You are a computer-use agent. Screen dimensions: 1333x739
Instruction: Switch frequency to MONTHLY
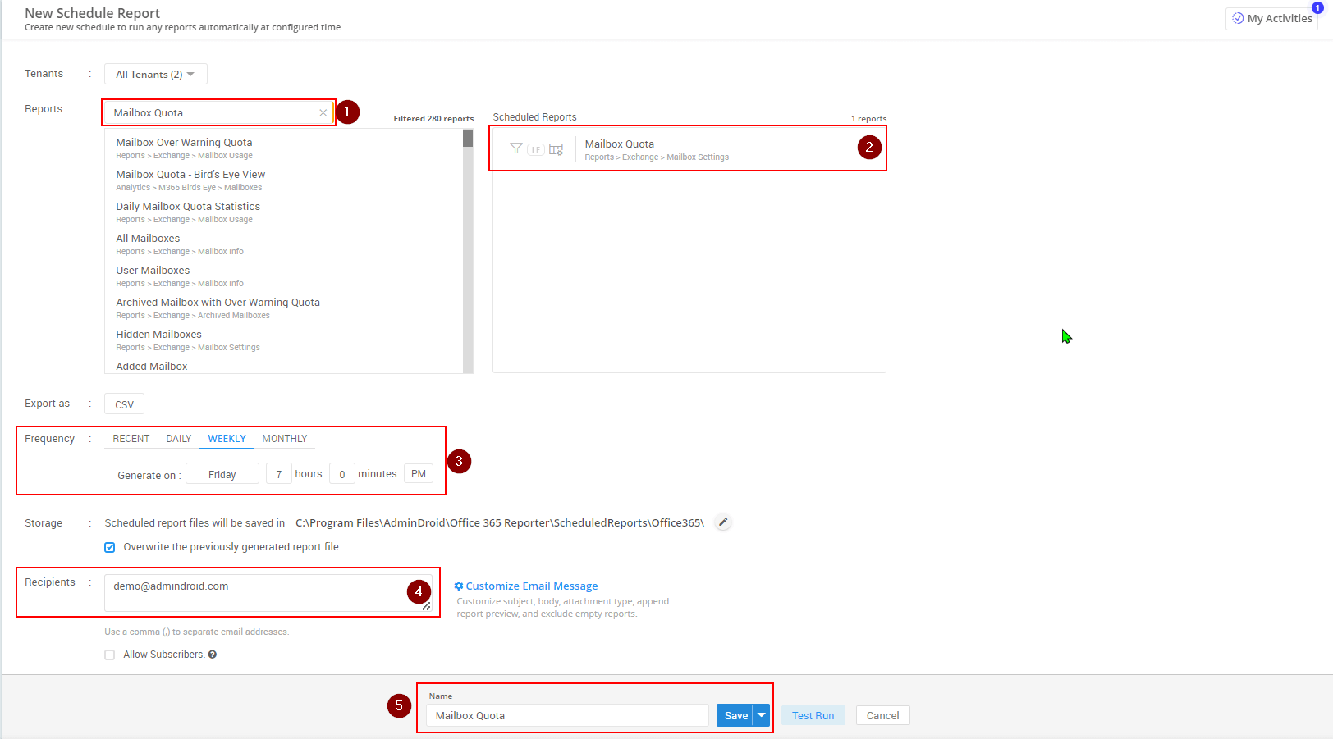(284, 438)
